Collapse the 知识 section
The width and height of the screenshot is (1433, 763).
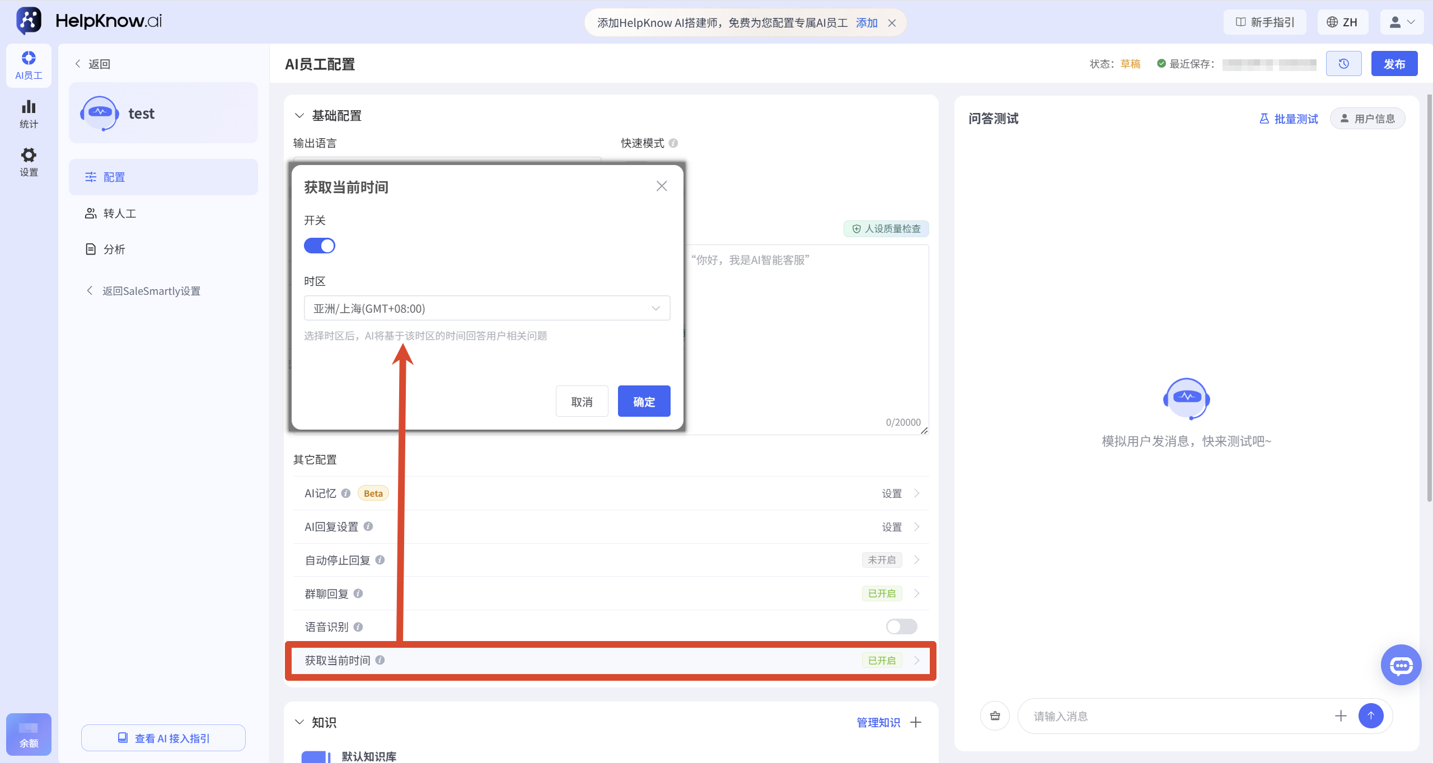coord(299,722)
